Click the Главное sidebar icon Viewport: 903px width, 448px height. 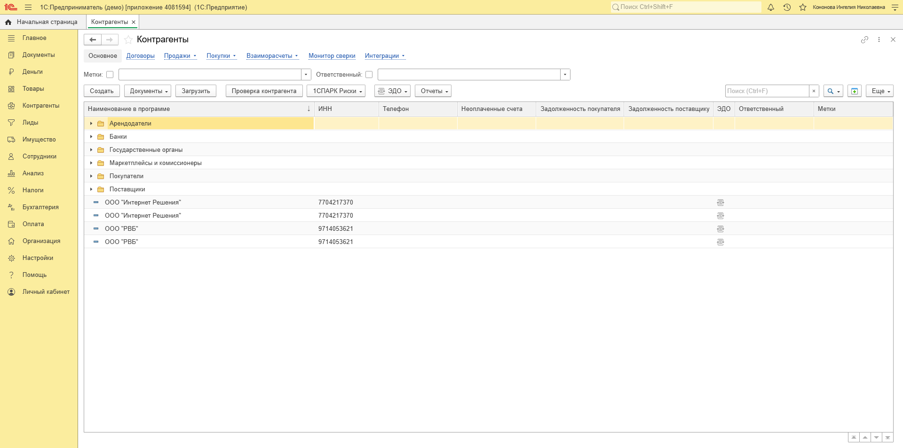coord(11,38)
